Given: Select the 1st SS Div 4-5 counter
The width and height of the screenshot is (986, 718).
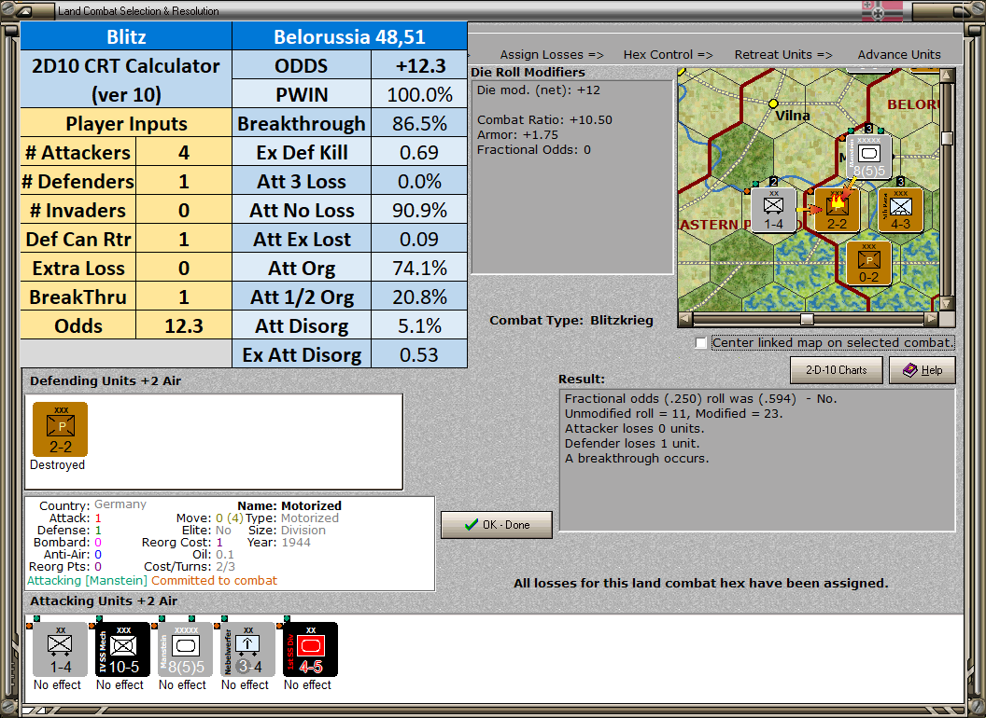Looking at the screenshot, I should click(311, 650).
